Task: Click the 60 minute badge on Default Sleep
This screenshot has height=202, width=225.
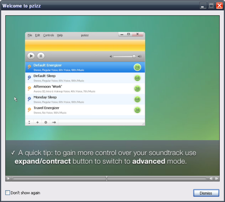Action: pyautogui.click(x=137, y=78)
